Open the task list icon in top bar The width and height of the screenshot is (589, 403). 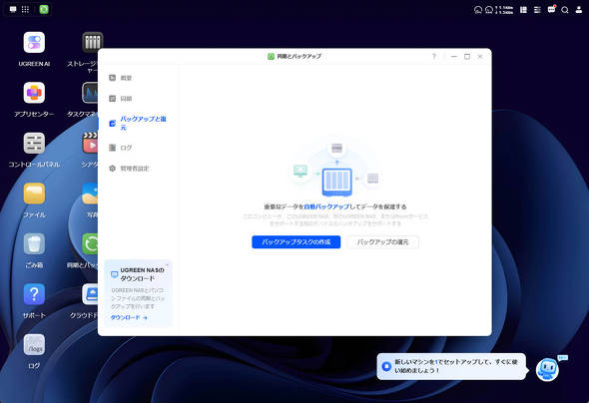537,10
